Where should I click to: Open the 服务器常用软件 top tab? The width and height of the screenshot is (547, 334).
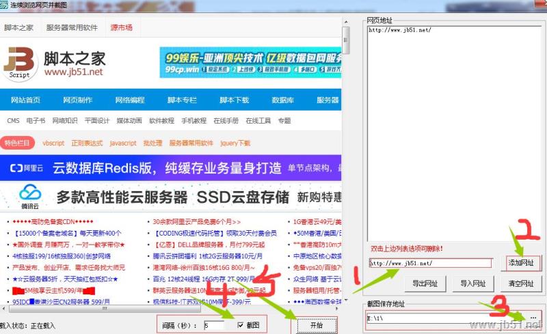pyautogui.click(x=72, y=27)
